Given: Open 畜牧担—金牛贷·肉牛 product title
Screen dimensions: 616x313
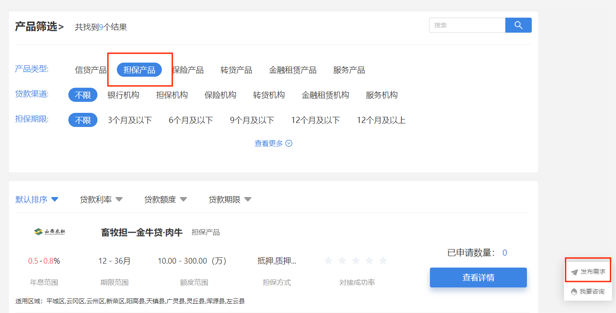Looking at the screenshot, I should [142, 232].
